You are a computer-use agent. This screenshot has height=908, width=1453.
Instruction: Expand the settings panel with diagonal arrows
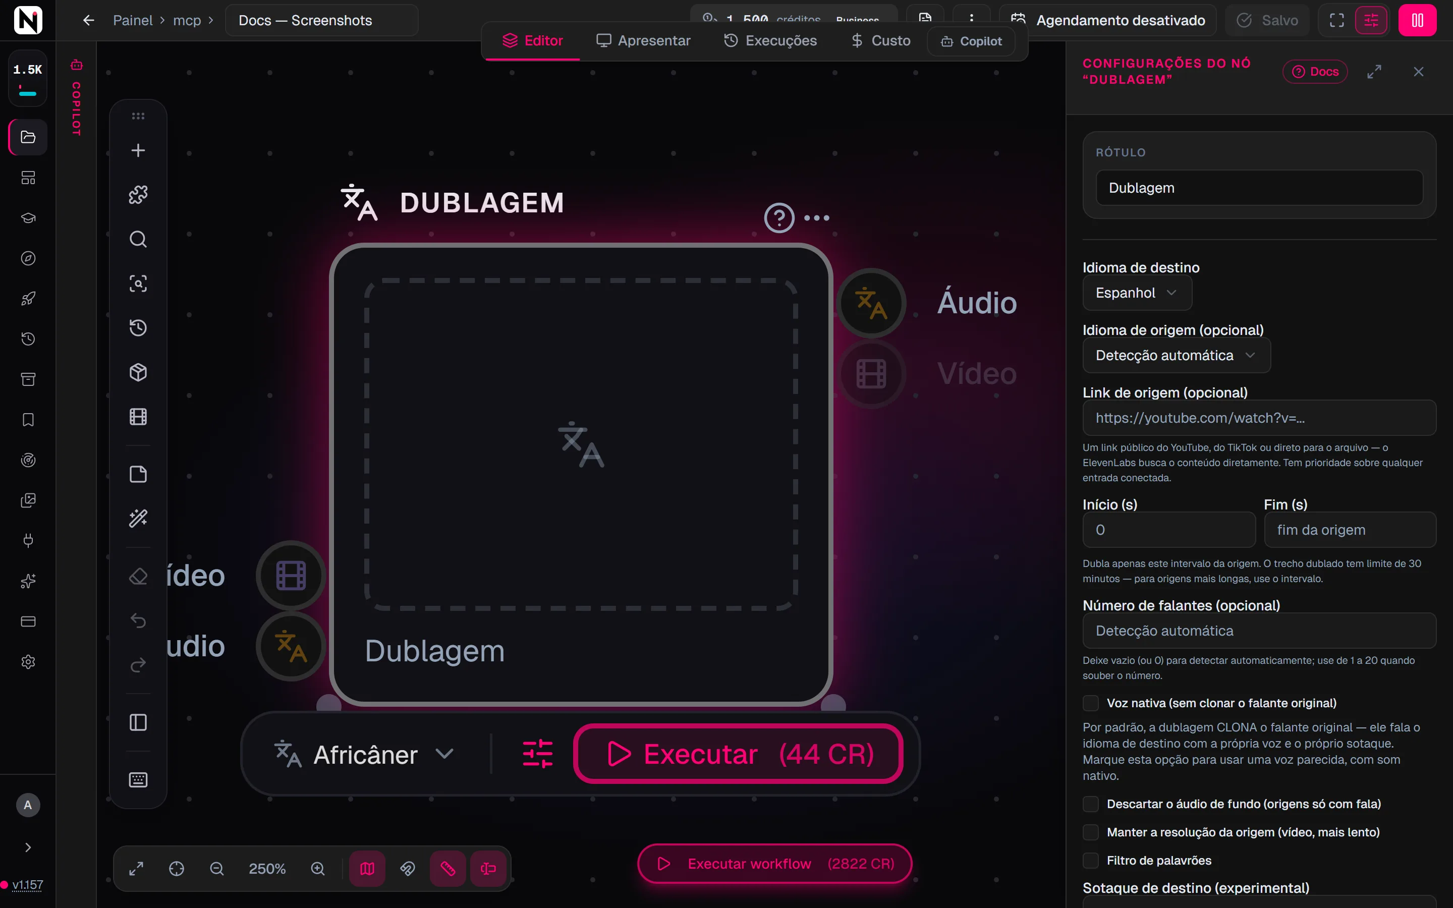click(1374, 72)
